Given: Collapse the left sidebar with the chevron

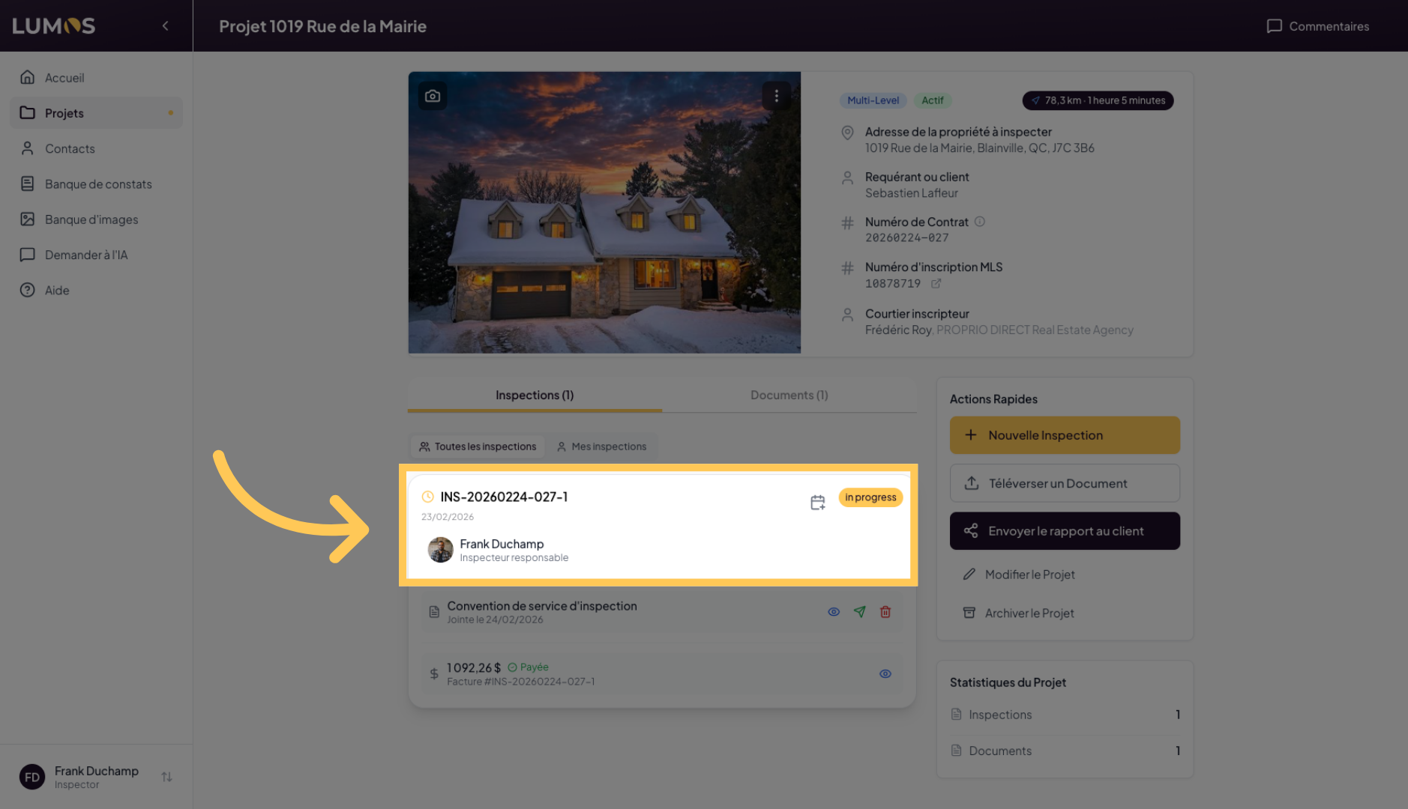Looking at the screenshot, I should pos(165,25).
